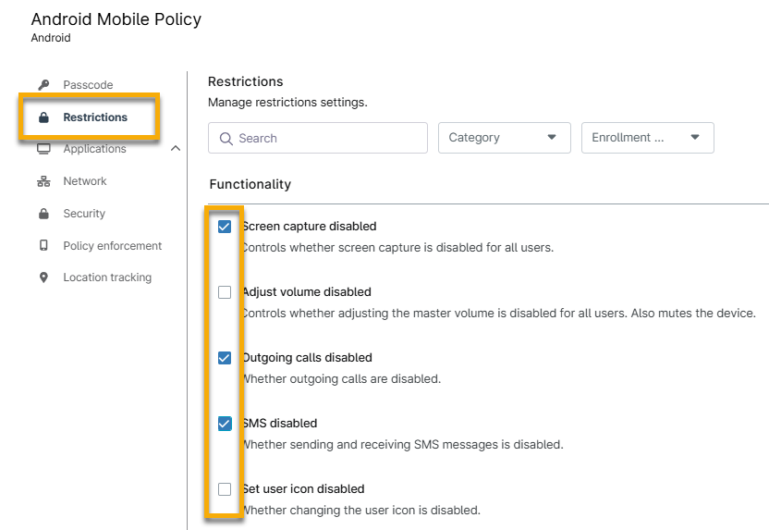Screen dimensions: 769x530
Task: Select Location tracking in sidebar
Action: pyautogui.click(x=107, y=277)
